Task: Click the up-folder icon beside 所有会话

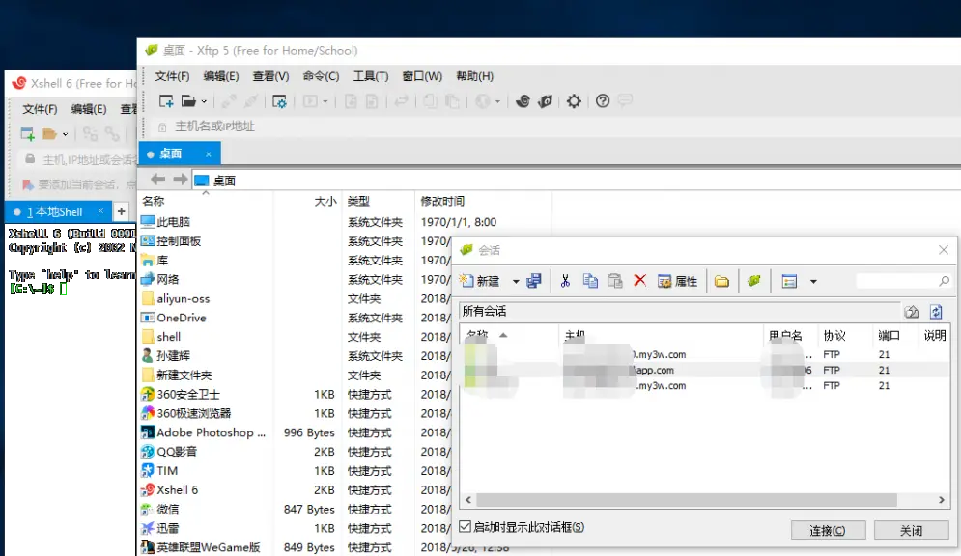Action: coord(912,312)
